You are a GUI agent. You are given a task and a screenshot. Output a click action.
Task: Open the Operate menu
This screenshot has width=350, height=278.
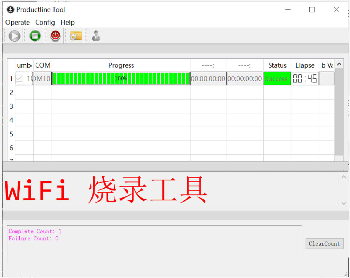tap(17, 23)
